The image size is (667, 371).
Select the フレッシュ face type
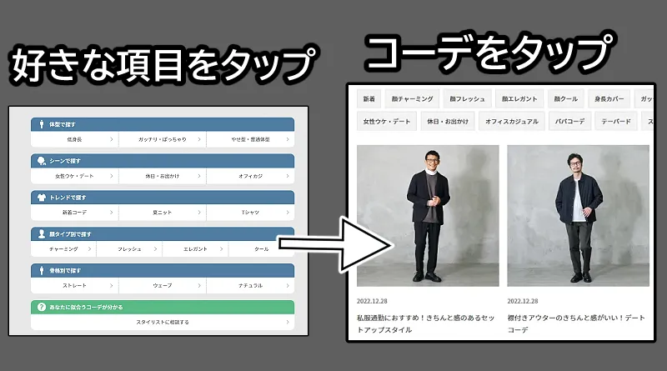point(129,249)
